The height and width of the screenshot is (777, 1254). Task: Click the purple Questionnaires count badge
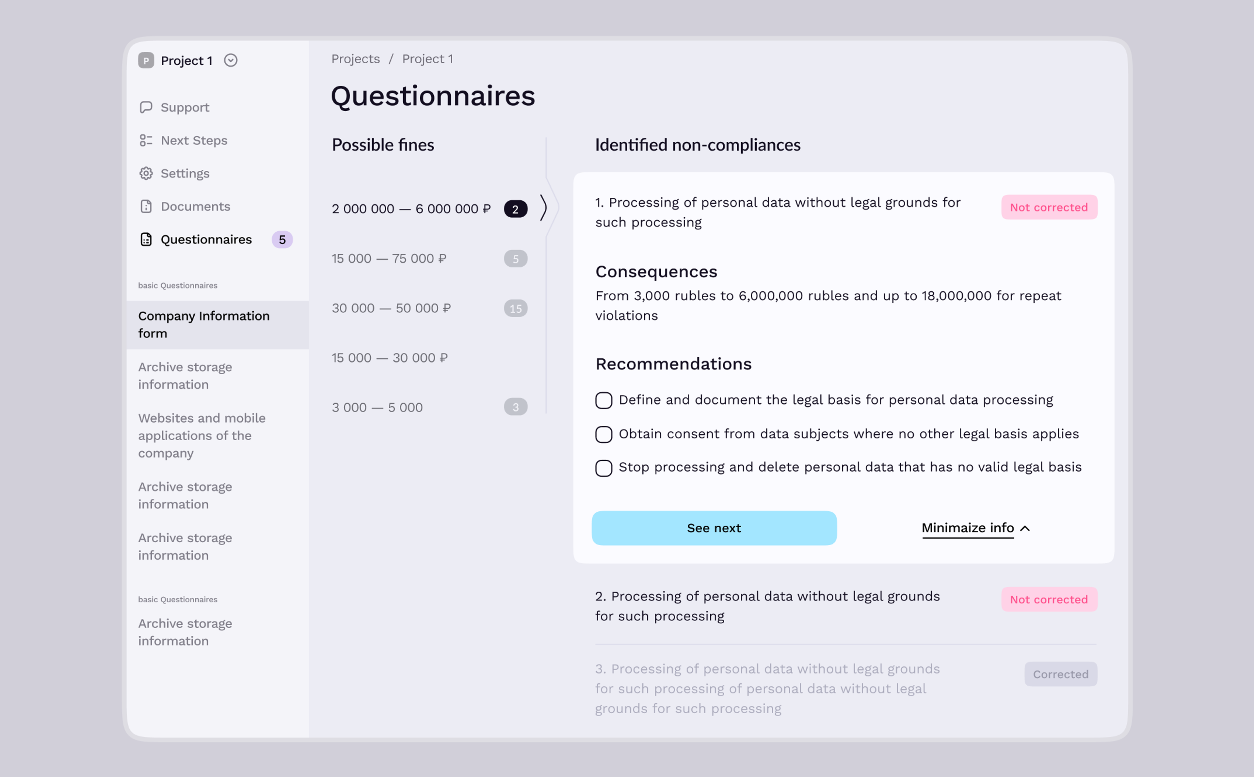pyautogui.click(x=282, y=240)
